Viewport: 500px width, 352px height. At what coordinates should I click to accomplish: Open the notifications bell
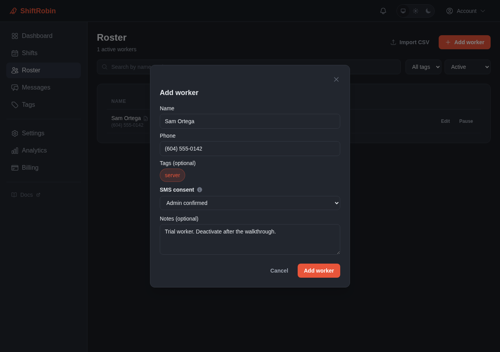[x=383, y=11]
